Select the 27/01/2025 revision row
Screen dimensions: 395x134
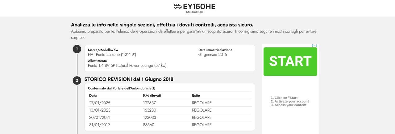pyautogui.click(x=170, y=103)
